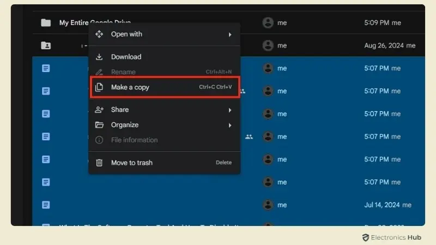The image size is (436, 245).
Task: Click the Jul 14, 2024 modified date
Action: 382,205
